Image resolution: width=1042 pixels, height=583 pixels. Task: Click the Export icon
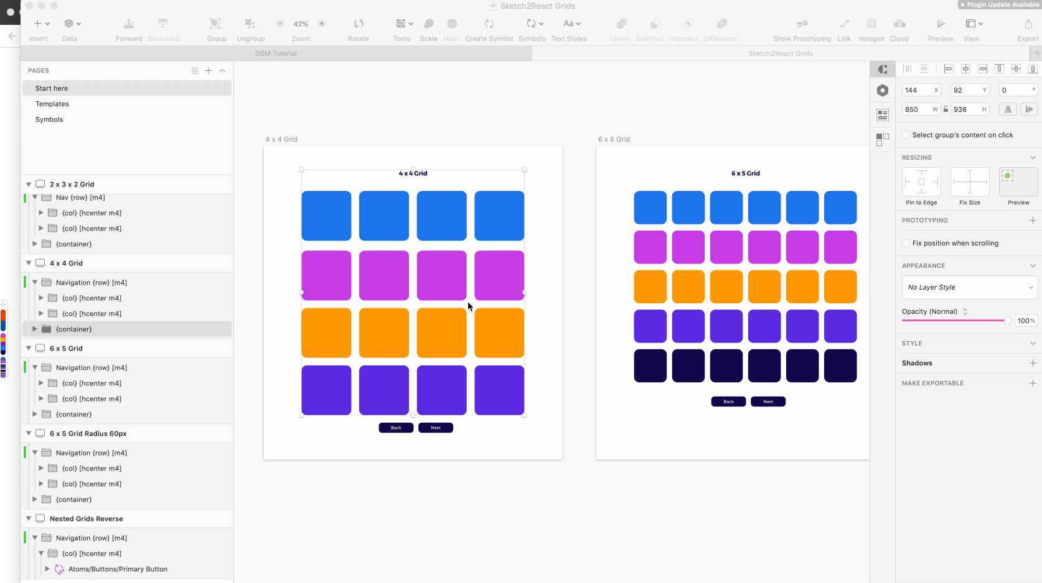1028,24
